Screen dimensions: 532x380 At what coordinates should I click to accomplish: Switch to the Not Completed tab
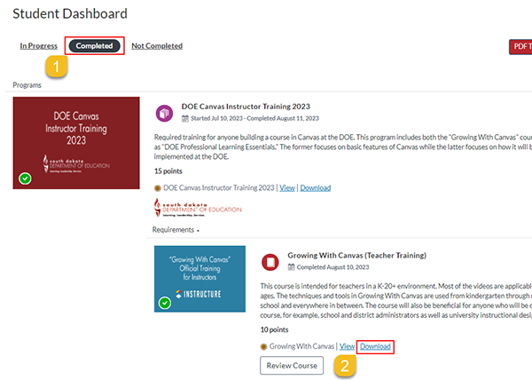[x=157, y=46]
